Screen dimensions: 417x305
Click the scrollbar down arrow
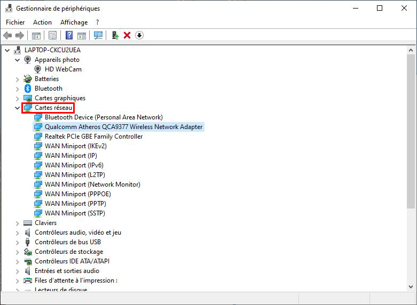[411, 287]
